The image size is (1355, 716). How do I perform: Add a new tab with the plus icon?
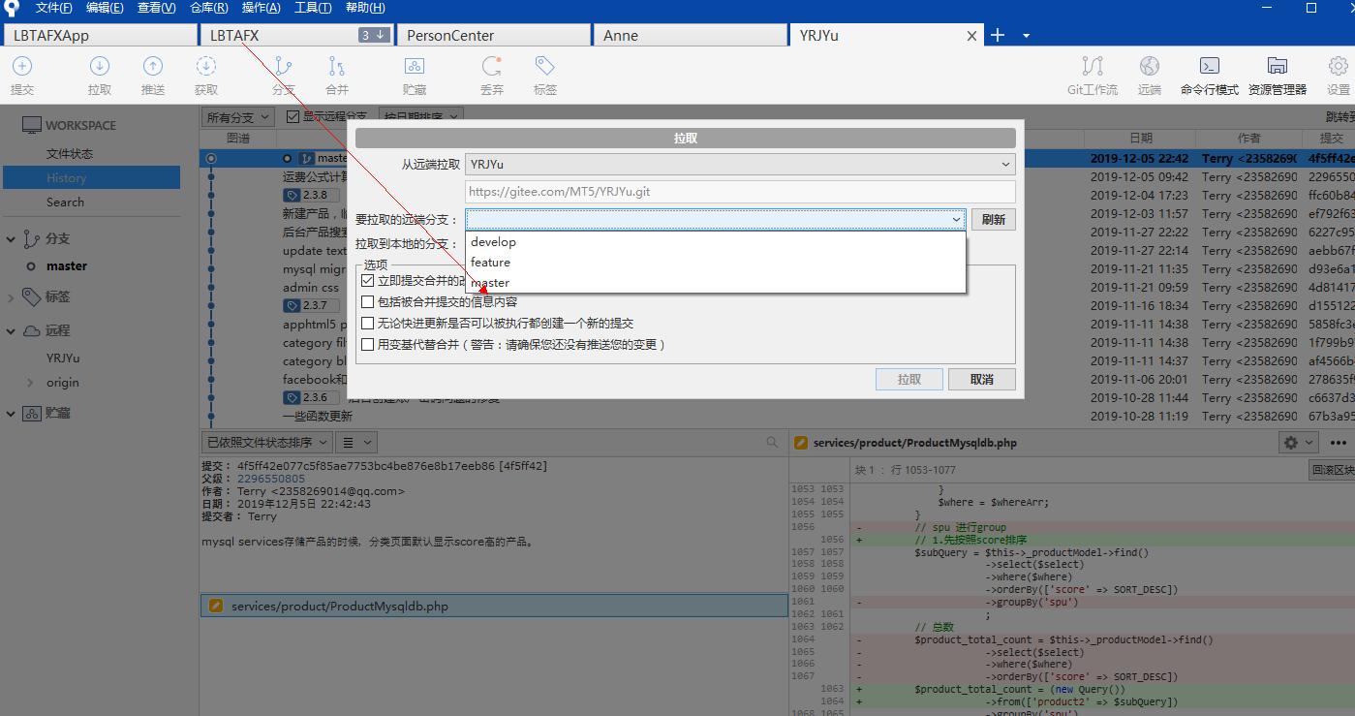[x=998, y=35]
